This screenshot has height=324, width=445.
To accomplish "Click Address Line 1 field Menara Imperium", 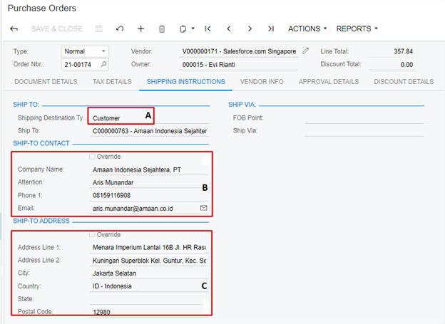I will click(149, 248).
